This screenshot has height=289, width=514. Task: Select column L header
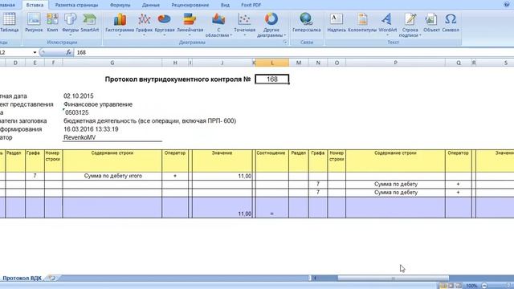(x=272, y=63)
